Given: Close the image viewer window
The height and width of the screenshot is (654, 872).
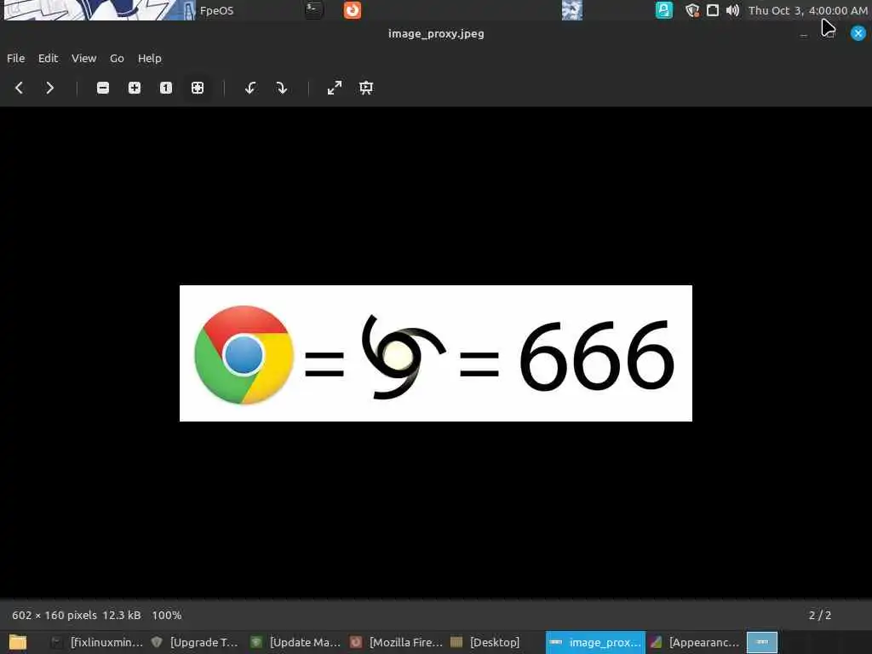Looking at the screenshot, I should pos(858,33).
